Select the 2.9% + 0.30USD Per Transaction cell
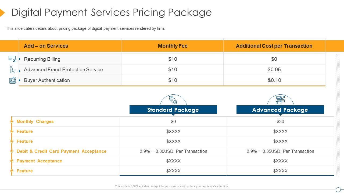 [x=173, y=151]
